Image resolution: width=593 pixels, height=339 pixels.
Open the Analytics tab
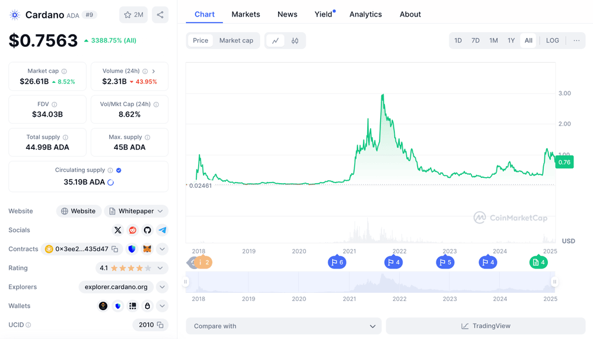(365, 14)
